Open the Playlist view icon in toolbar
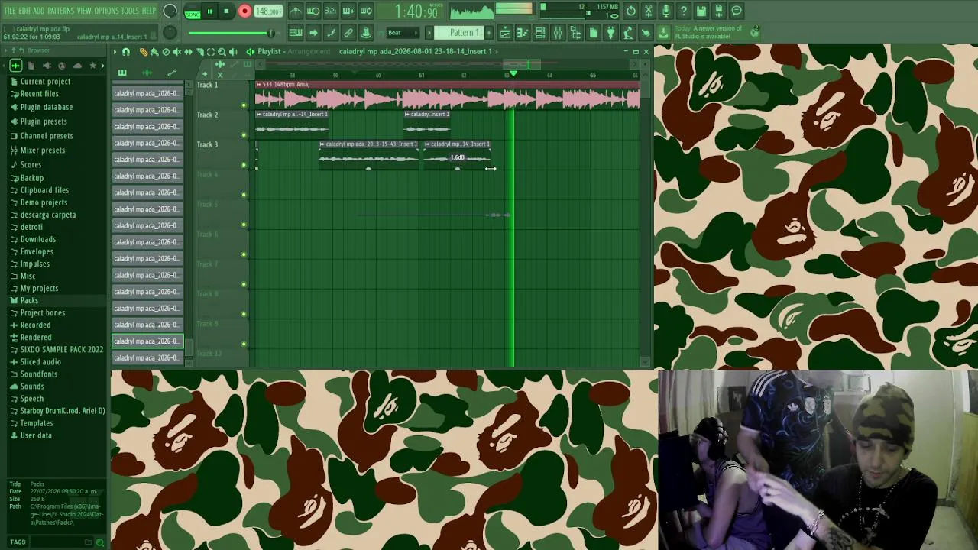This screenshot has width=978, height=550. click(x=505, y=33)
